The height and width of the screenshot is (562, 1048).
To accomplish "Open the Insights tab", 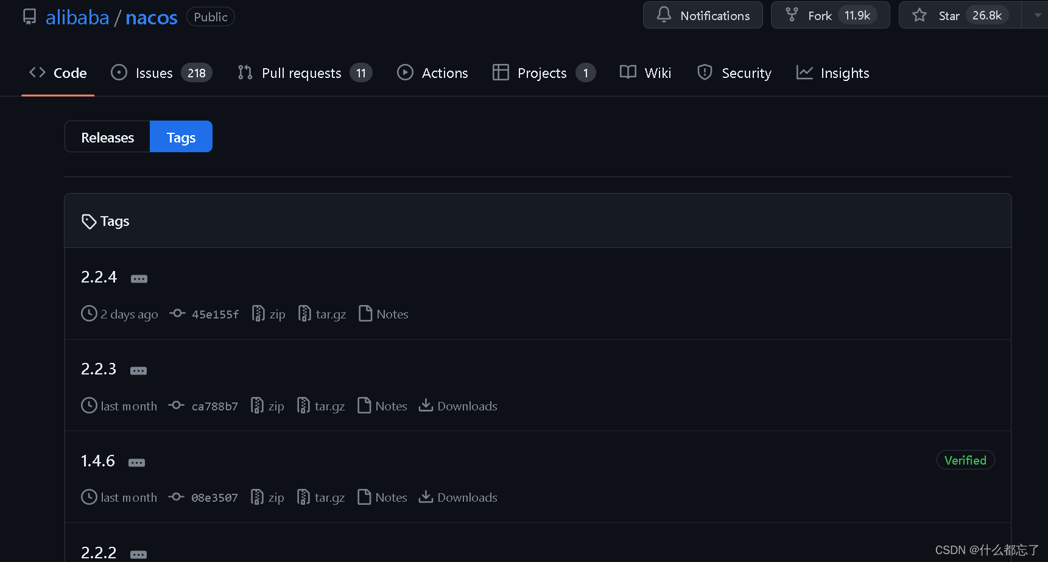I will click(x=832, y=73).
